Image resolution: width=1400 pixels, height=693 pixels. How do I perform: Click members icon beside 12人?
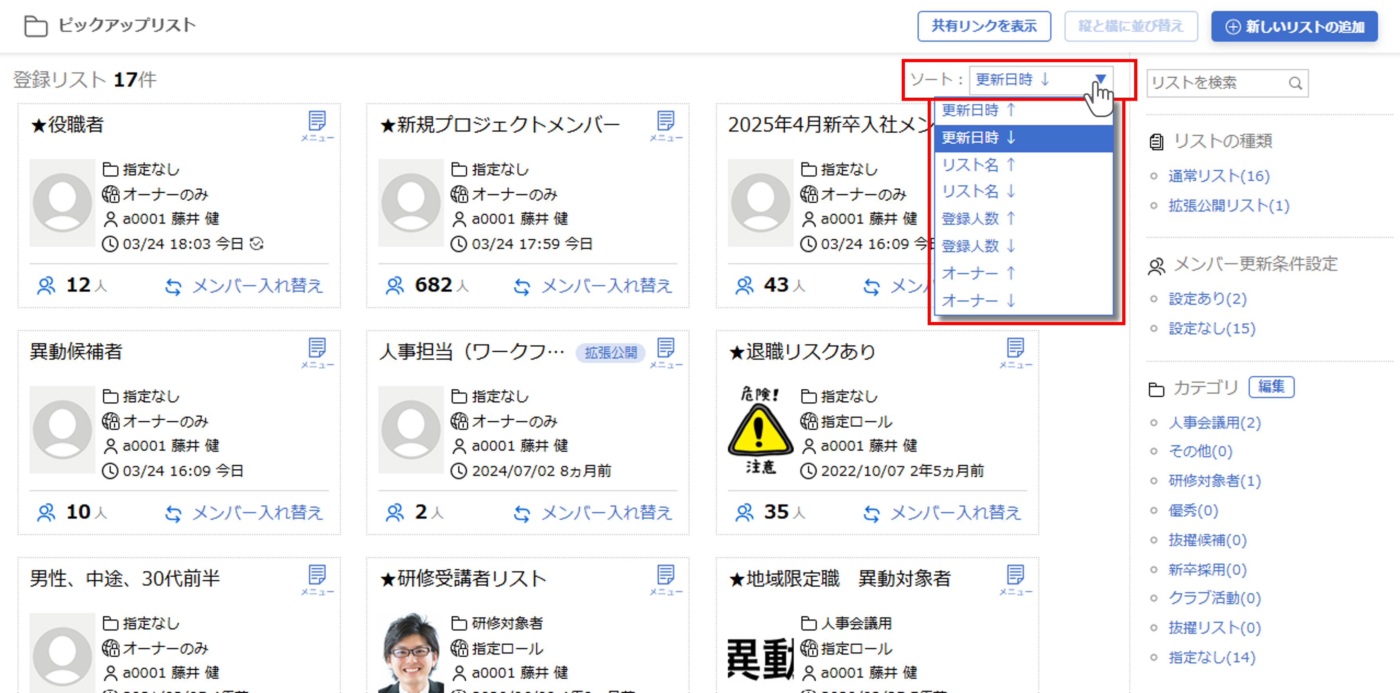(46, 286)
